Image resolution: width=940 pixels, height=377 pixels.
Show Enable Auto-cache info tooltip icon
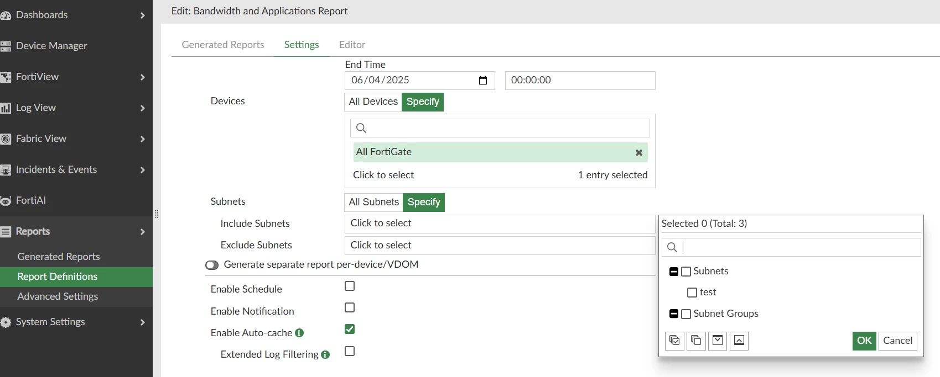[299, 333]
